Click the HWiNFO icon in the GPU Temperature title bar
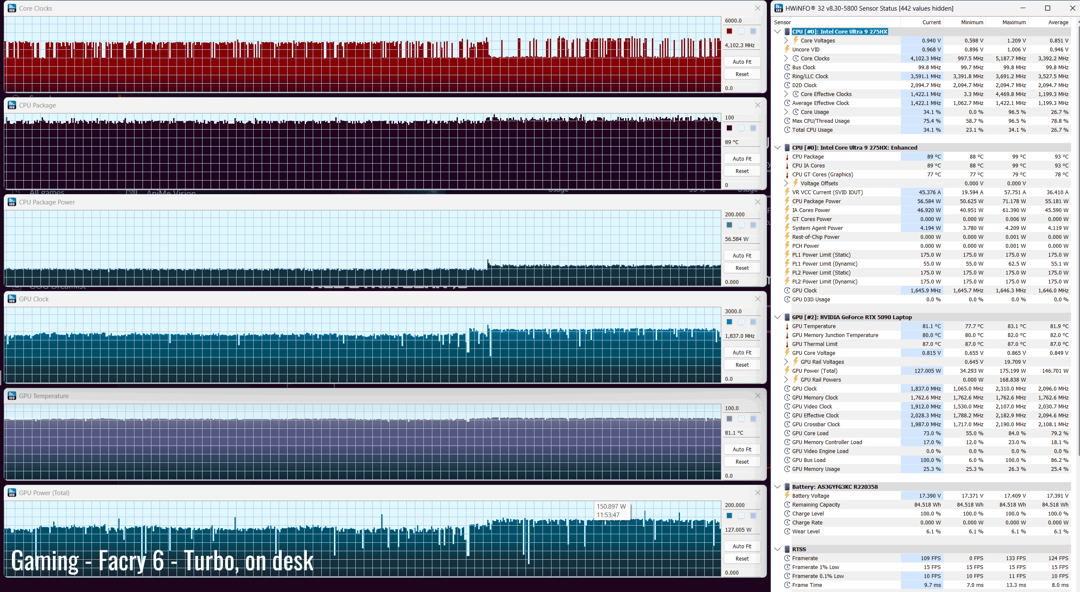The width and height of the screenshot is (1080, 592). pyautogui.click(x=12, y=396)
